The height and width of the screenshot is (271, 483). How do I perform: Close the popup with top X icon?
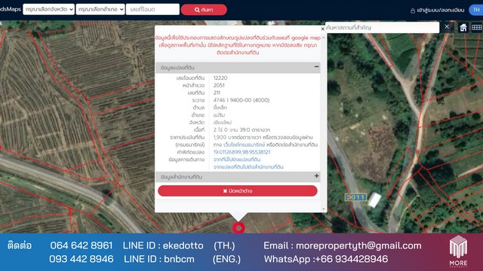click(322, 29)
